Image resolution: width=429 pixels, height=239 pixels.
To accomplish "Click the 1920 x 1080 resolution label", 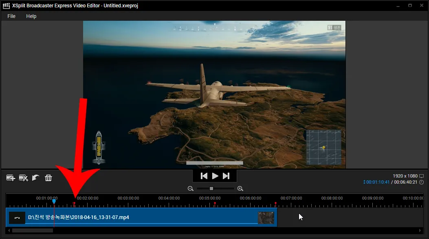I will click(405, 176).
